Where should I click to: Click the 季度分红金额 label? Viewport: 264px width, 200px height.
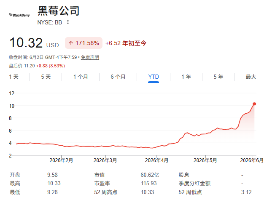194,183
